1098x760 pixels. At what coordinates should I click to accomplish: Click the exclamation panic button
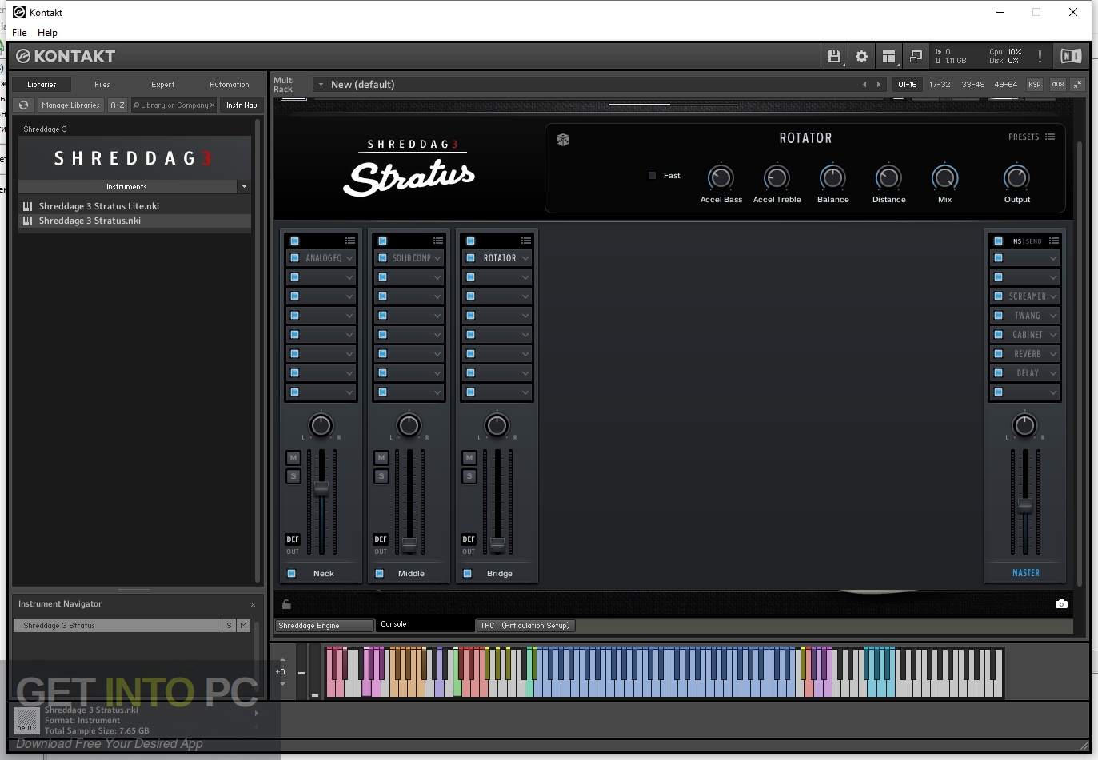click(x=1040, y=56)
